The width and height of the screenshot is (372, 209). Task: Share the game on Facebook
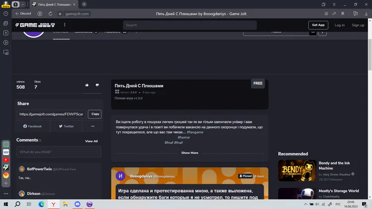(x=33, y=126)
